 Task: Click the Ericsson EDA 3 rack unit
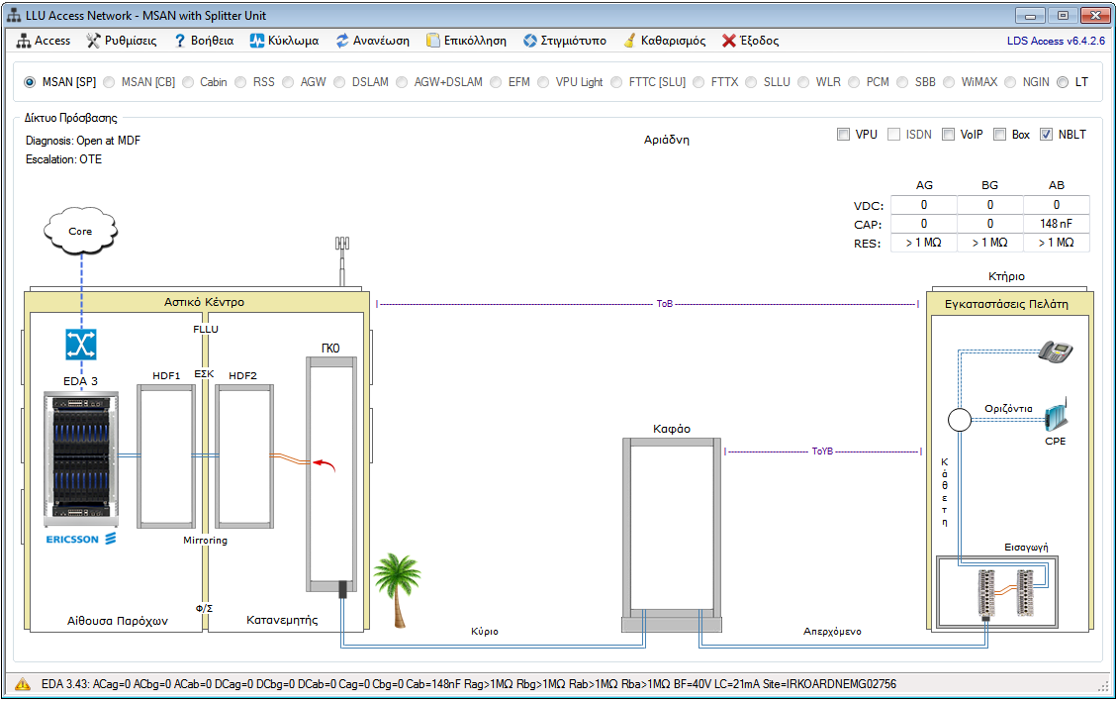point(81,459)
